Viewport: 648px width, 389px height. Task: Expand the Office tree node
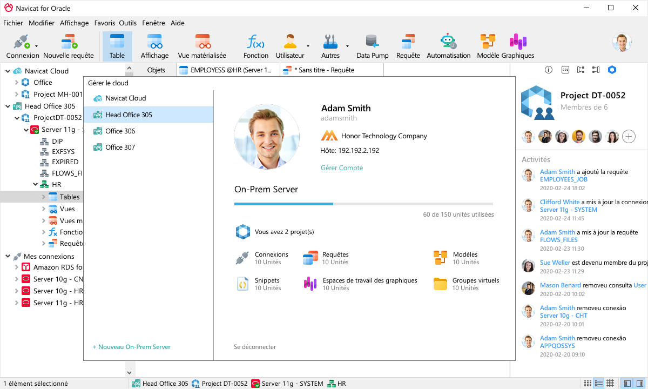[17, 83]
